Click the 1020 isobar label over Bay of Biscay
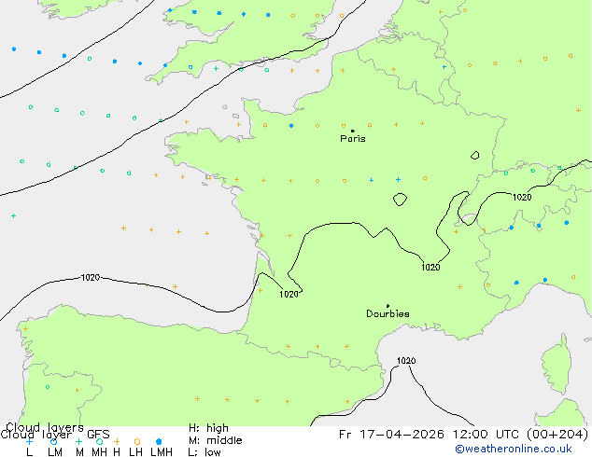The height and width of the screenshot is (457, 592). [x=91, y=278]
